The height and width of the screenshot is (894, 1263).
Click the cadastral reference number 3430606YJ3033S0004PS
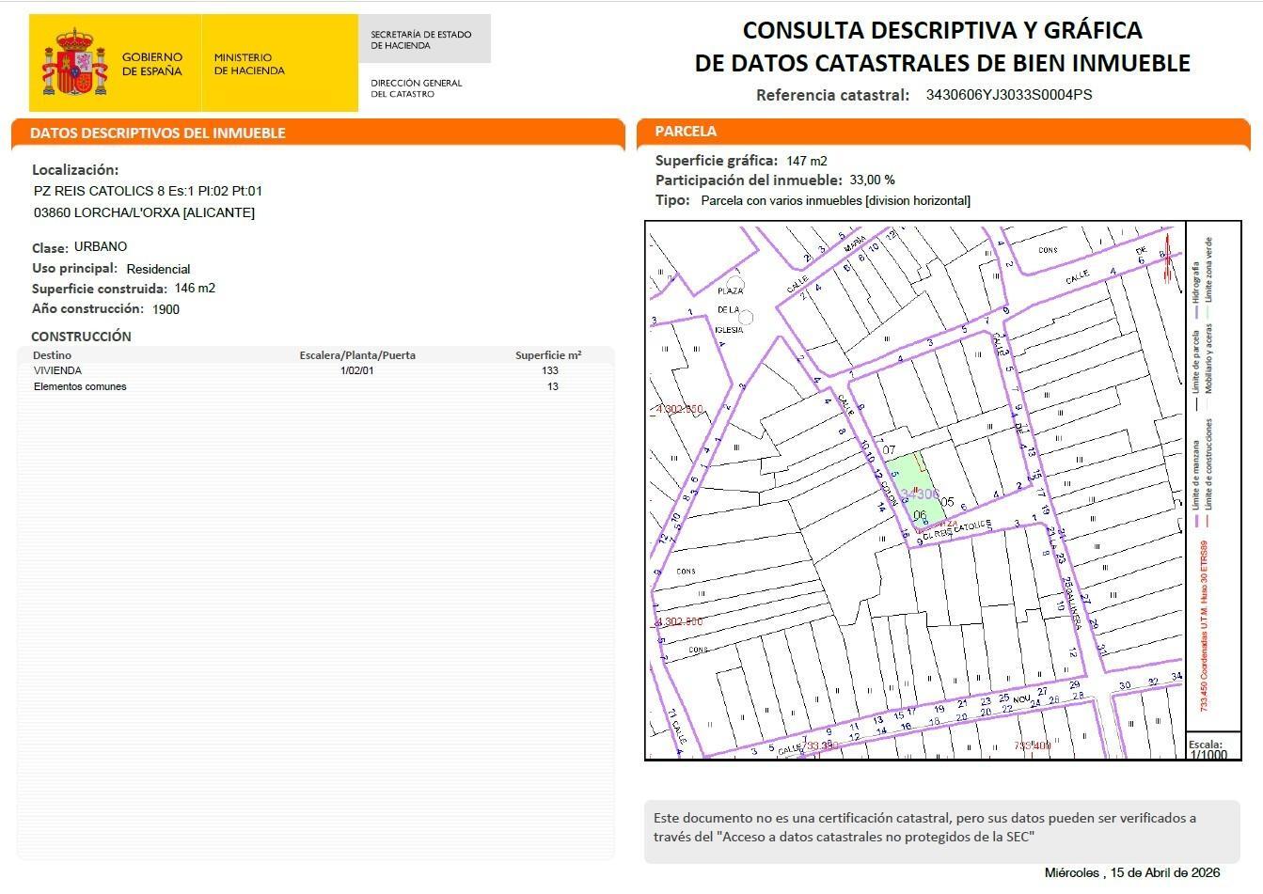[1008, 95]
